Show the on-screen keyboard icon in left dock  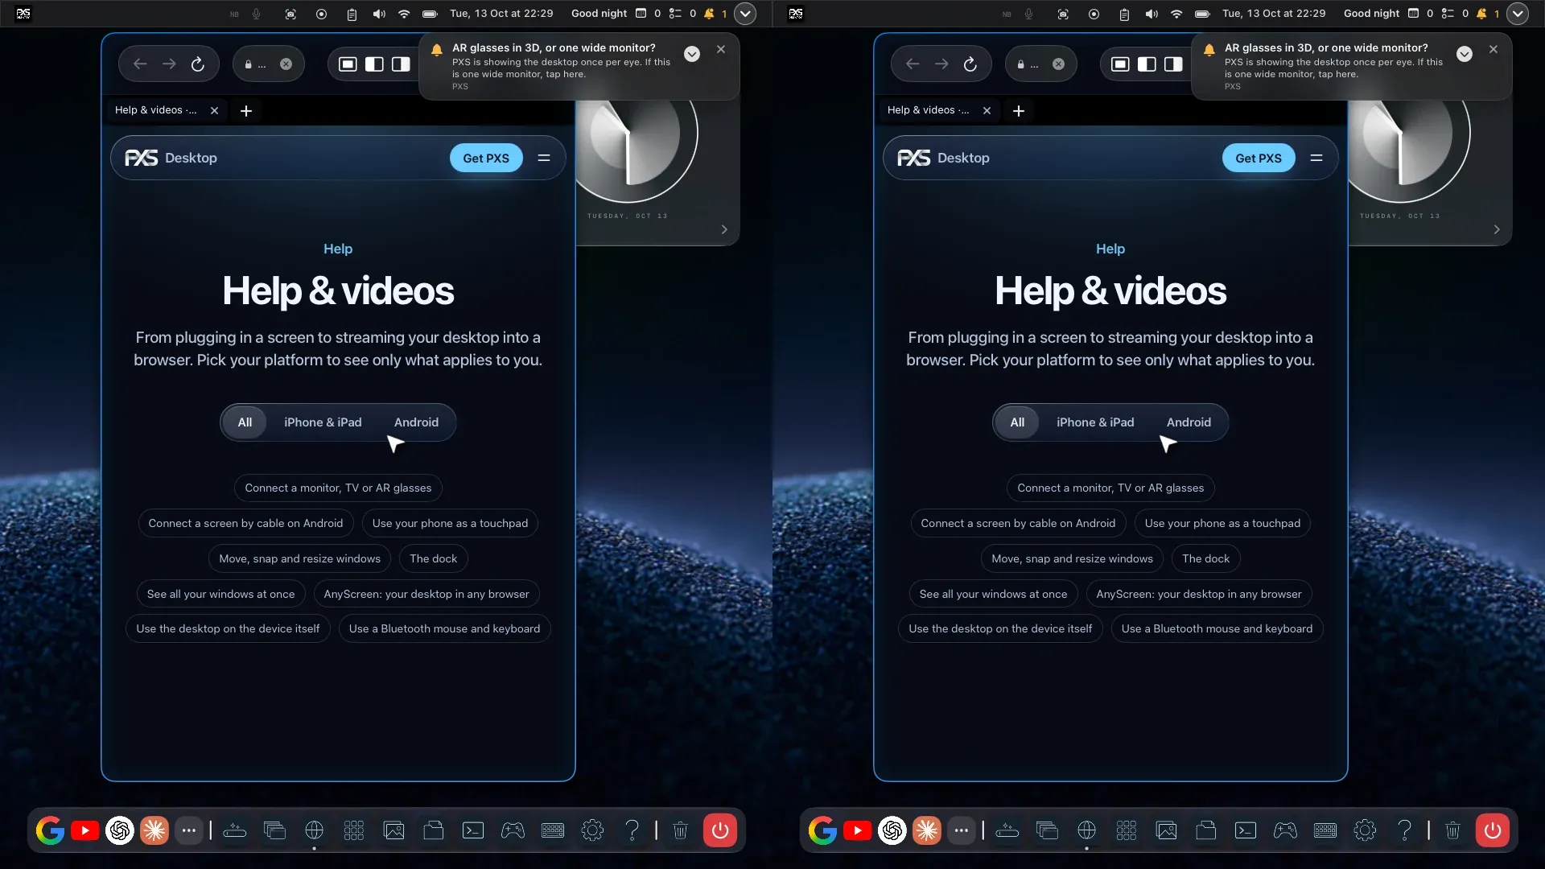[x=553, y=830]
